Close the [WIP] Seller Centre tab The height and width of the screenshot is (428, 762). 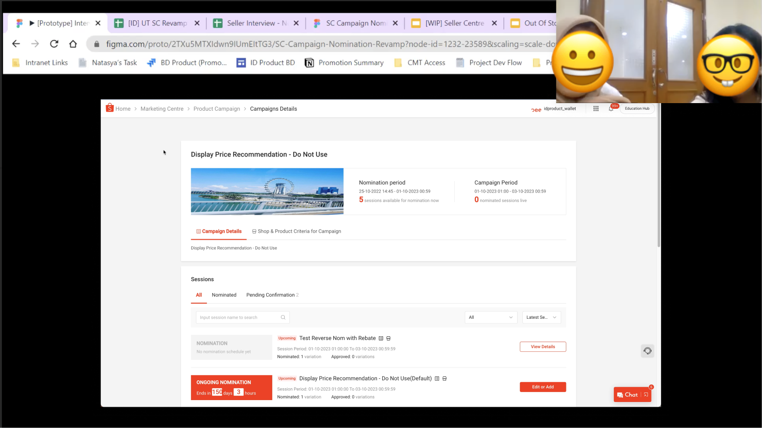494,23
